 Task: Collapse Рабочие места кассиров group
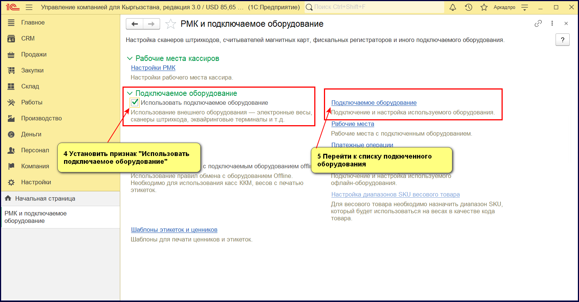pyautogui.click(x=130, y=58)
